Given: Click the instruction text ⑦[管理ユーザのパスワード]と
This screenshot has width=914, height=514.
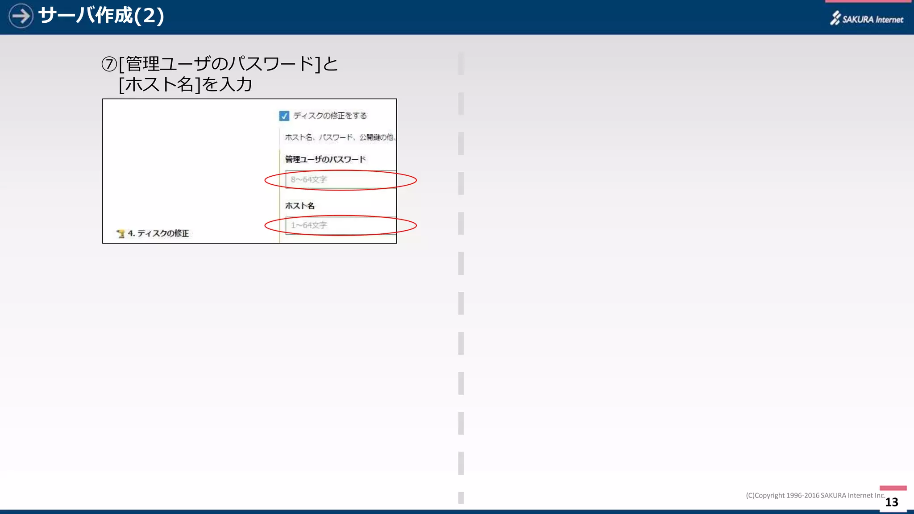Looking at the screenshot, I should [220, 64].
